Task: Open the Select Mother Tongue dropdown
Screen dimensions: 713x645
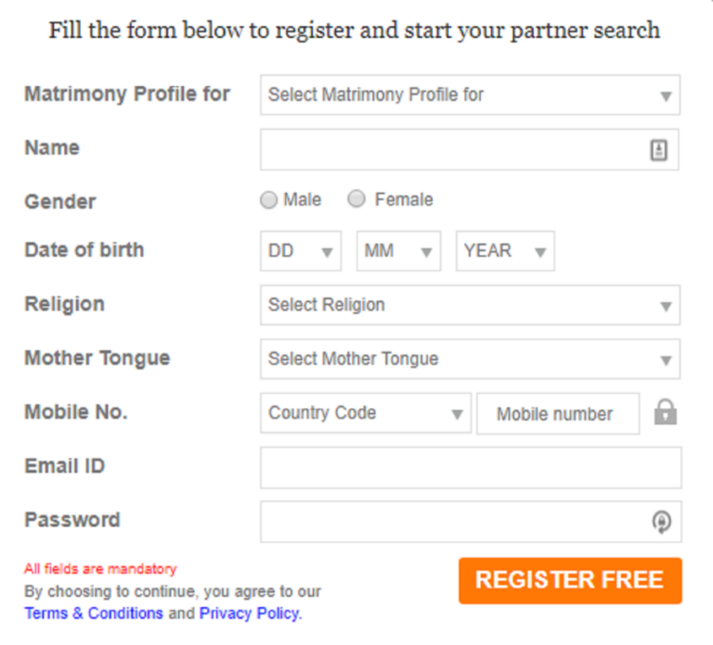Action: click(x=470, y=359)
